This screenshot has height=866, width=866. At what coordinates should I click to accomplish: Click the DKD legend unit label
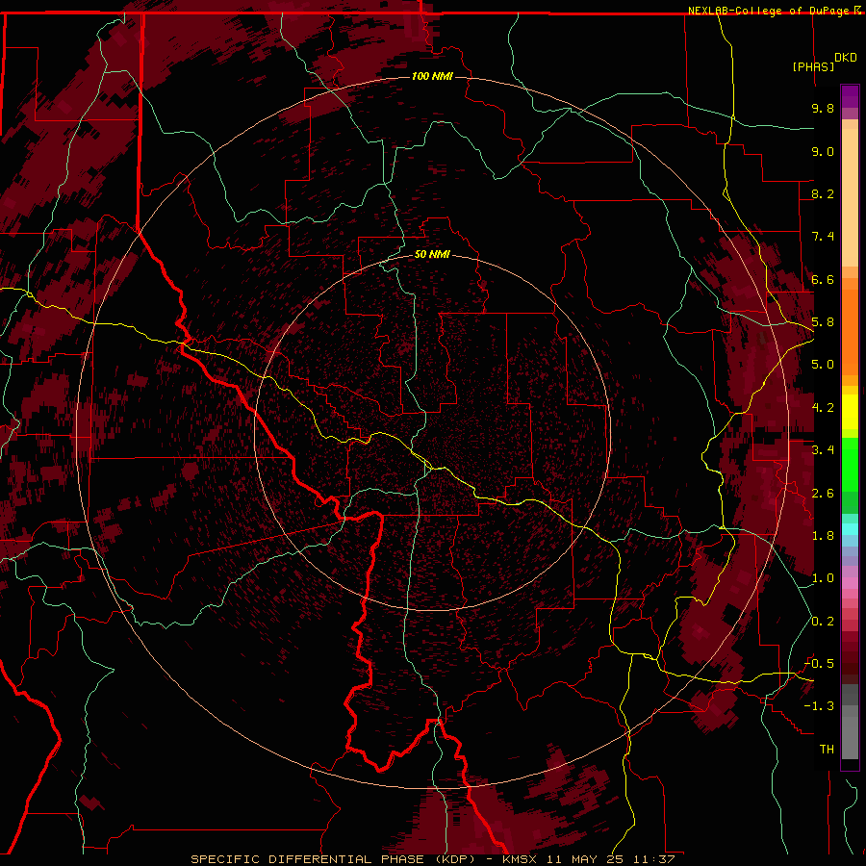[x=846, y=58]
